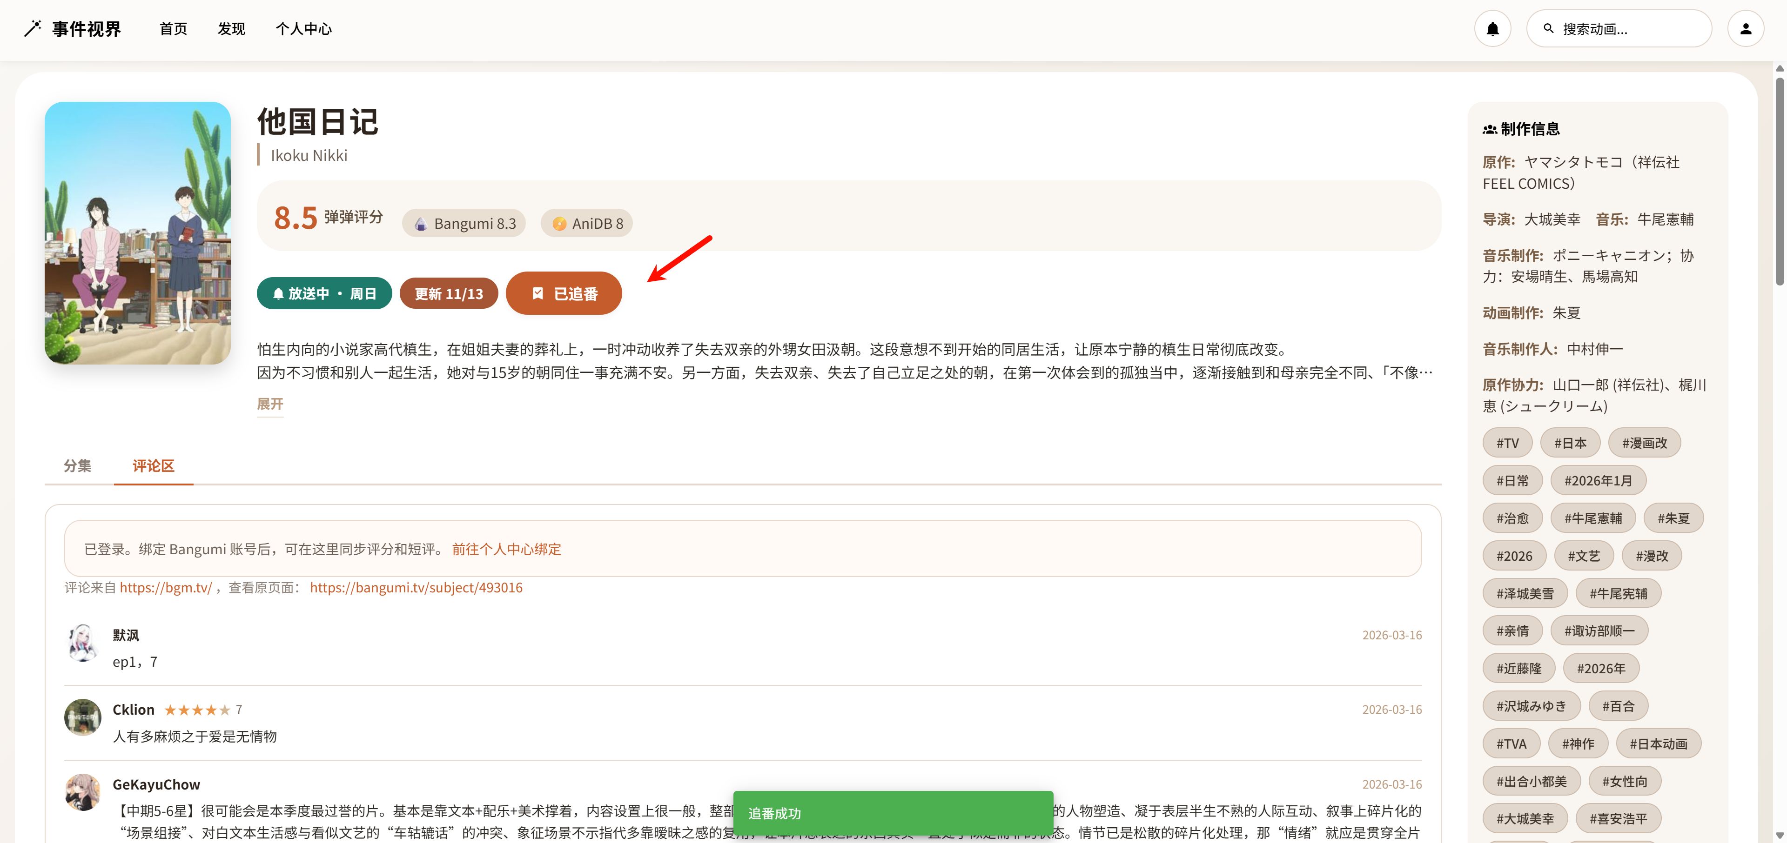Expand the synopsis with 展开
1787x843 pixels.
click(270, 404)
